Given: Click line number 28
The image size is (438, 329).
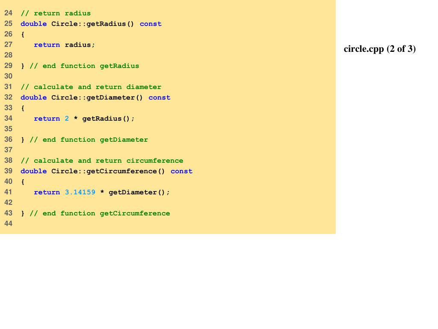Looking at the screenshot, I should click(x=9, y=55).
